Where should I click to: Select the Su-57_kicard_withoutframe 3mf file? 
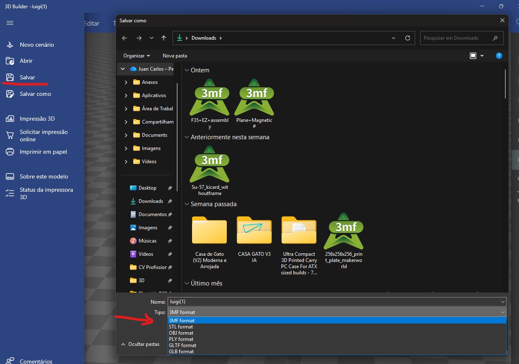[209, 171]
